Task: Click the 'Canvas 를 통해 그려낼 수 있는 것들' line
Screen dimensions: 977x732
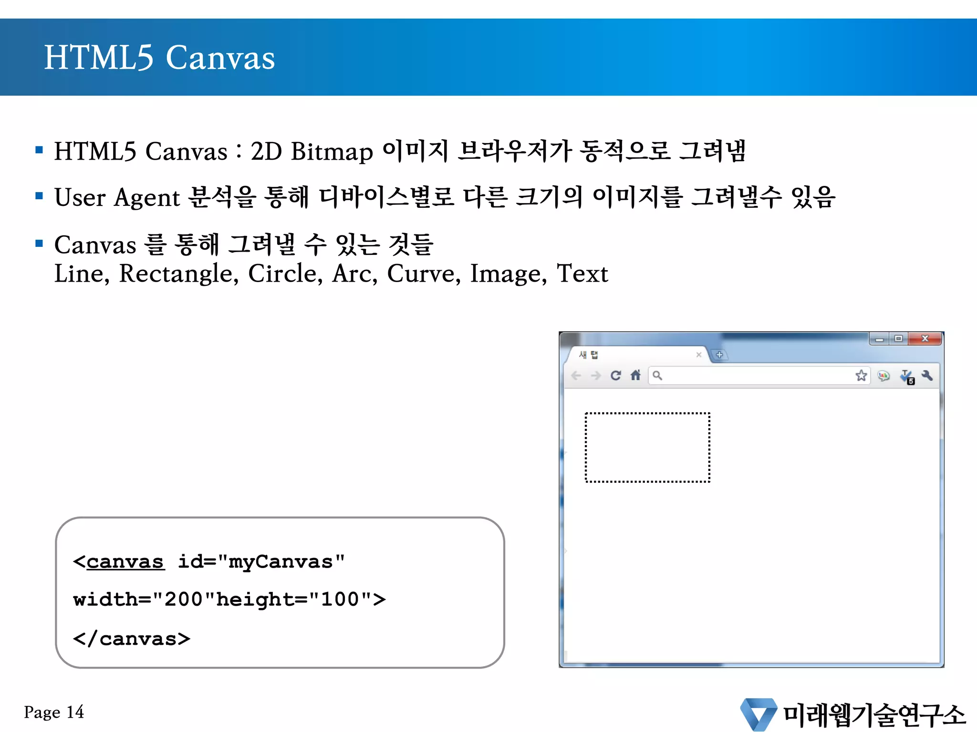Action: [244, 244]
